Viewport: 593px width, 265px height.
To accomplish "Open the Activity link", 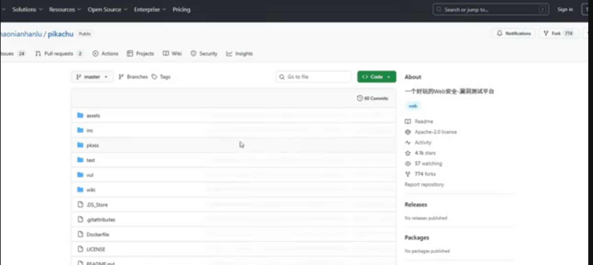I will [423, 142].
